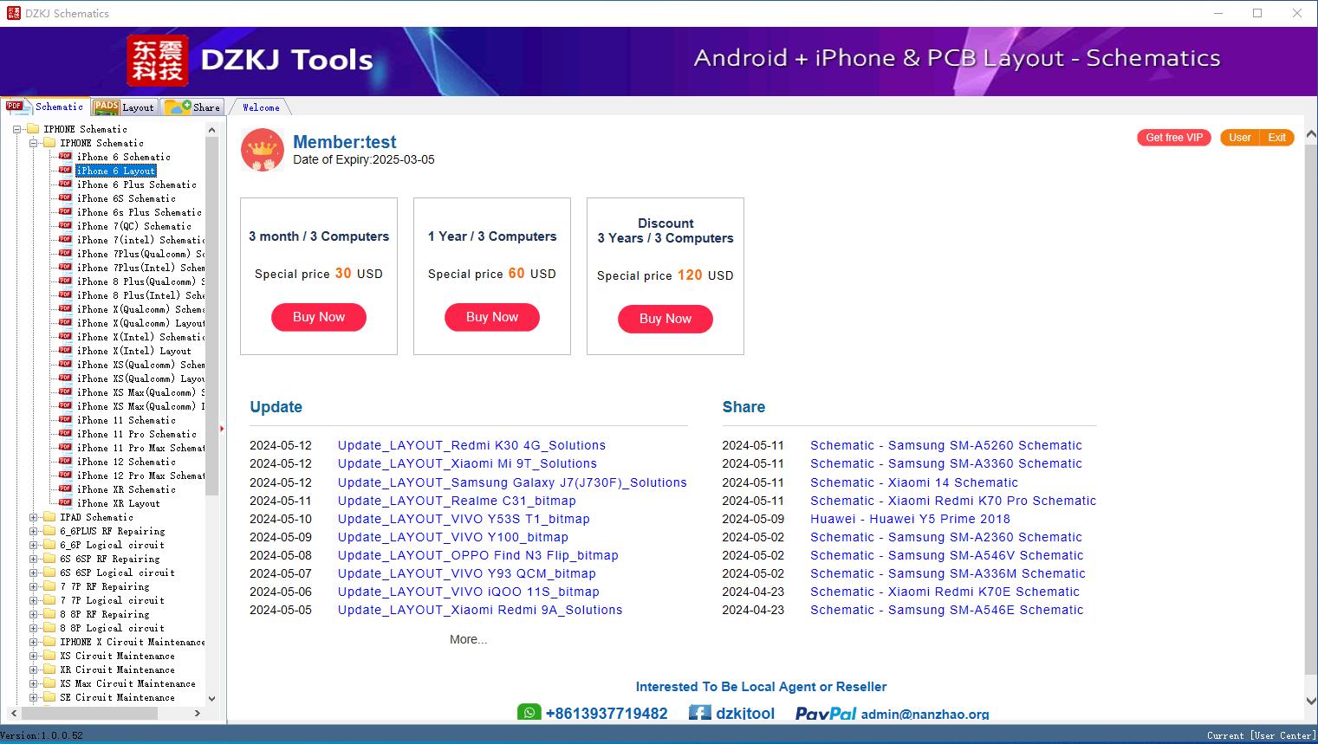
Task: Open the Redmi K30 4G_Solutions update link
Action: point(471,445)
